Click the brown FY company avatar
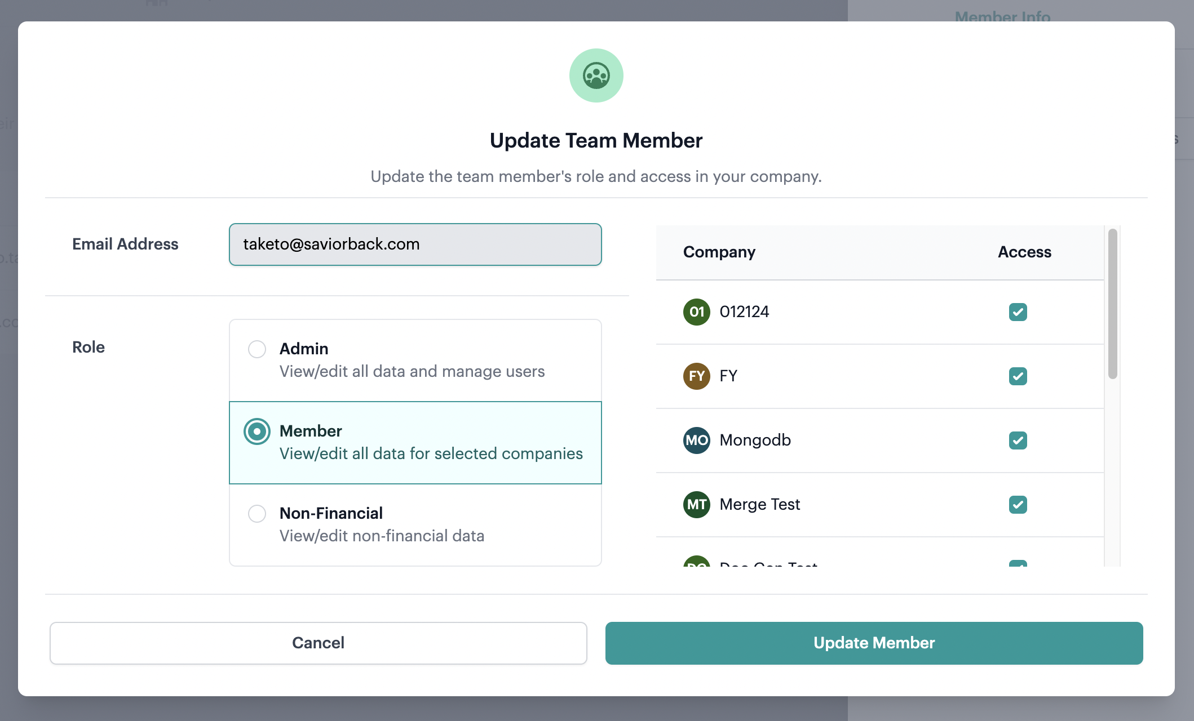The image size is (1194, 721). [x=697, y=376]
